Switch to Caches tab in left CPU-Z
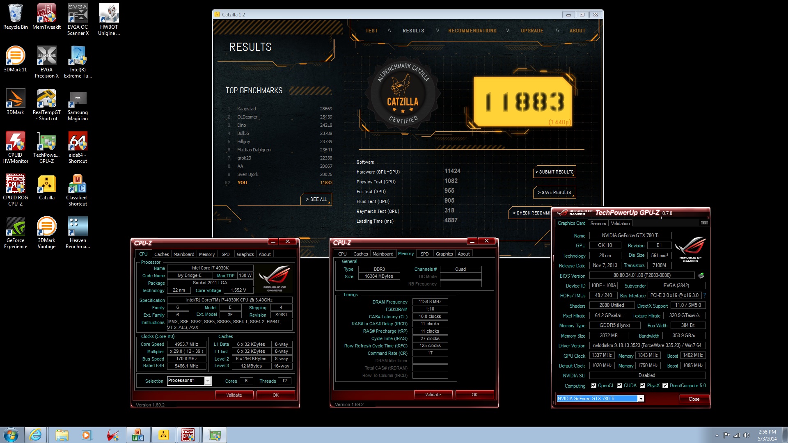The width and height of the screenshot is (788, 443). point(161,254)
